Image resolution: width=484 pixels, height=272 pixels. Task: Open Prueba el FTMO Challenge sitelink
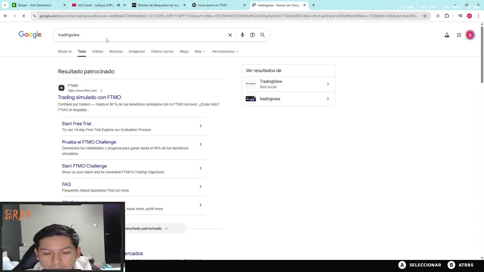(x=89, y=142)
